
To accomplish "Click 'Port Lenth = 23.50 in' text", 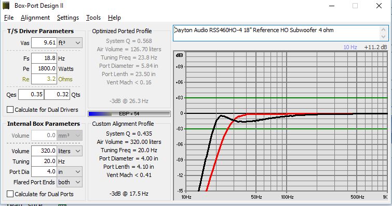I will pyautogui.click(x=128, y=74).
